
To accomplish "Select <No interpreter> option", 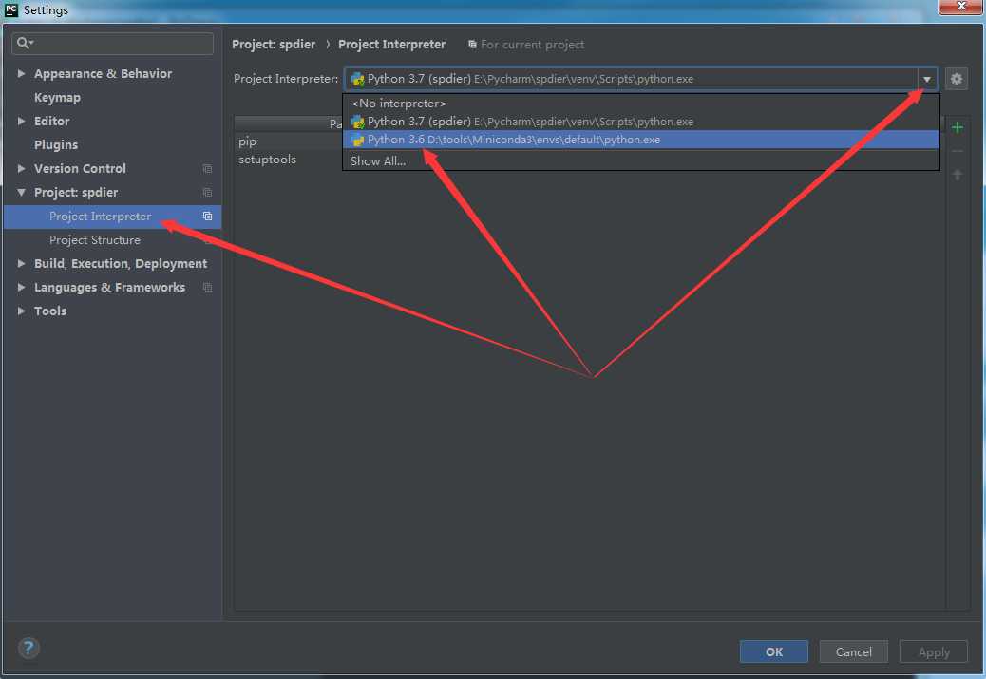I will [641, 104].
